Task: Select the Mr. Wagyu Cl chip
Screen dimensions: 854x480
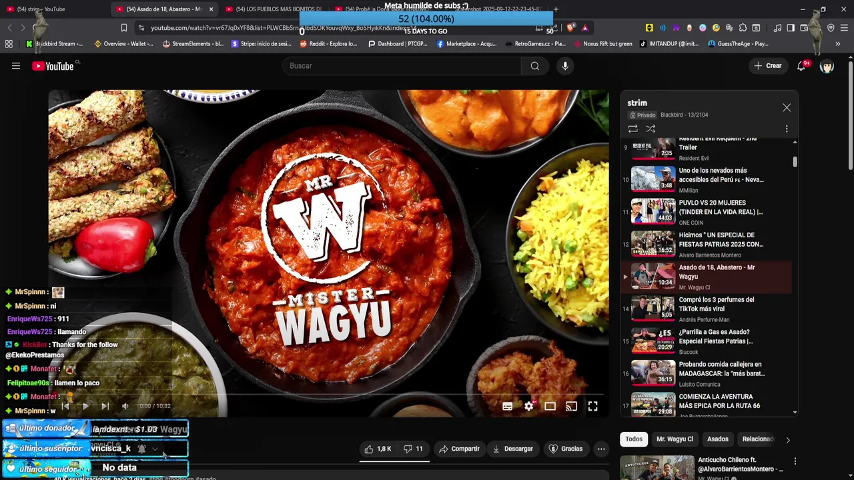Action: click(675, 439)
